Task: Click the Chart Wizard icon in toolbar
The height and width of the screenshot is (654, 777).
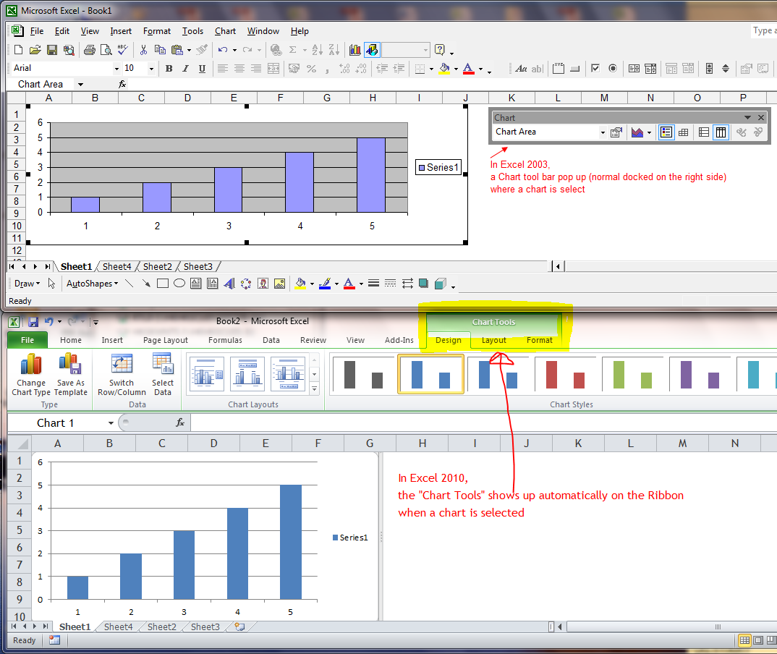Action: point(354,50)
